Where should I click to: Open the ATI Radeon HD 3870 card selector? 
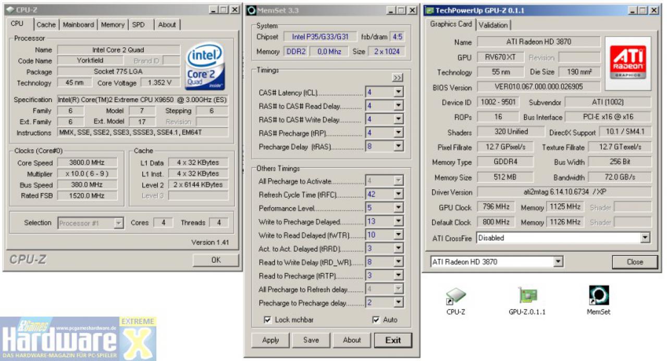tap(558, 262)
